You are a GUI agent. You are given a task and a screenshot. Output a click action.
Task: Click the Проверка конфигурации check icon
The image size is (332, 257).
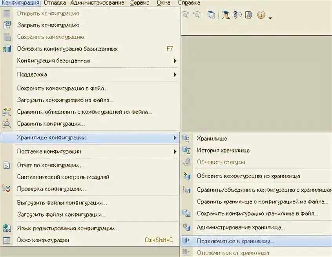point(7,188)
